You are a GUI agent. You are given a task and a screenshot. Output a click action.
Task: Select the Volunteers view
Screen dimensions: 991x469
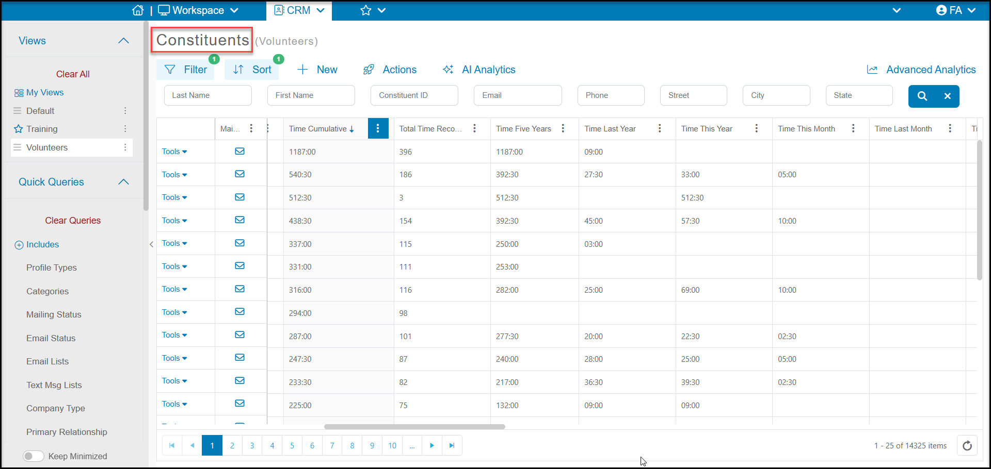tap(72, 147)
